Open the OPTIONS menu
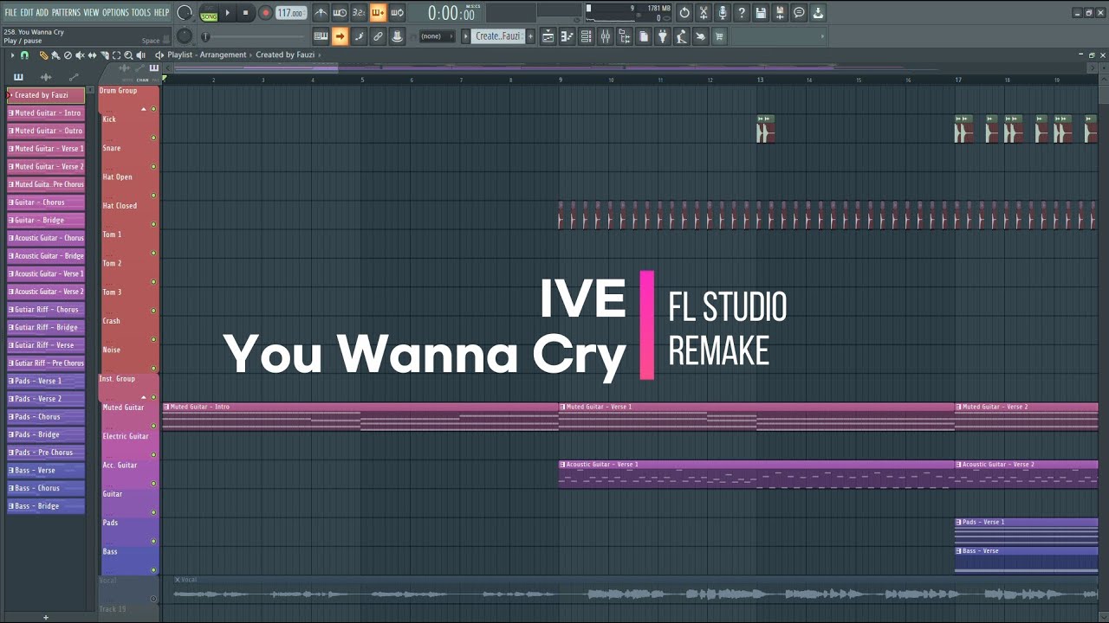 pyautogui.click(x=115, y=12)
